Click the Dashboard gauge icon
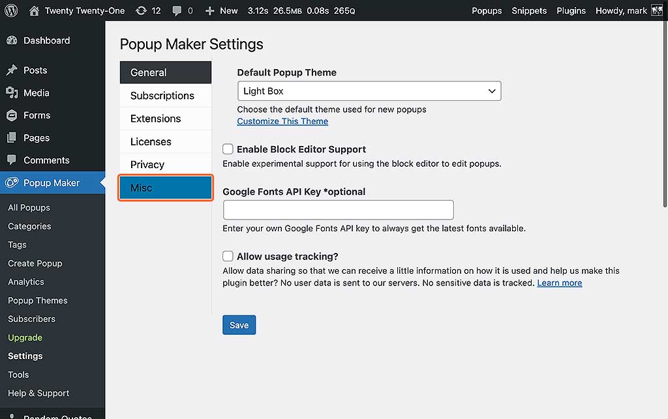Screen dimensions: 668x419 (12, 40)
